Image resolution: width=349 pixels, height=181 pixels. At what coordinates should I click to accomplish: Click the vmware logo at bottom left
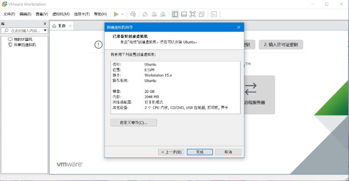tap(70, 165)
